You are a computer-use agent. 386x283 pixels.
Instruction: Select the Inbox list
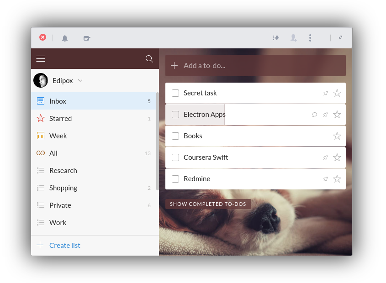tap(94, 101)
